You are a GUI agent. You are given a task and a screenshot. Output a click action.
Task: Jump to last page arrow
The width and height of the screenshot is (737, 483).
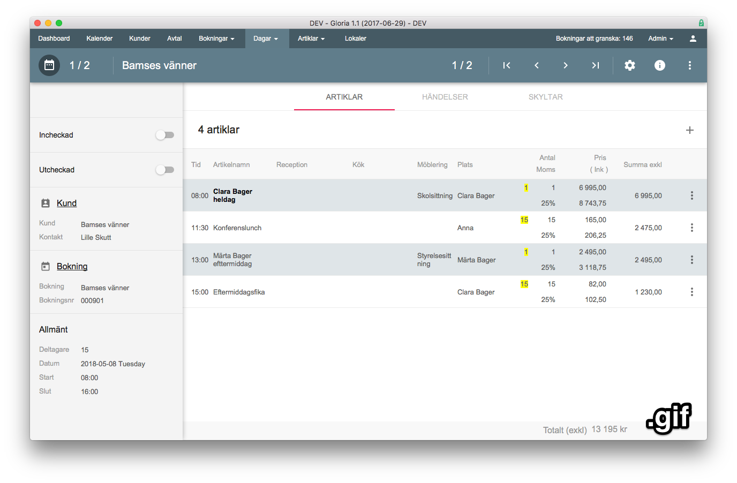tap(595, 65)
